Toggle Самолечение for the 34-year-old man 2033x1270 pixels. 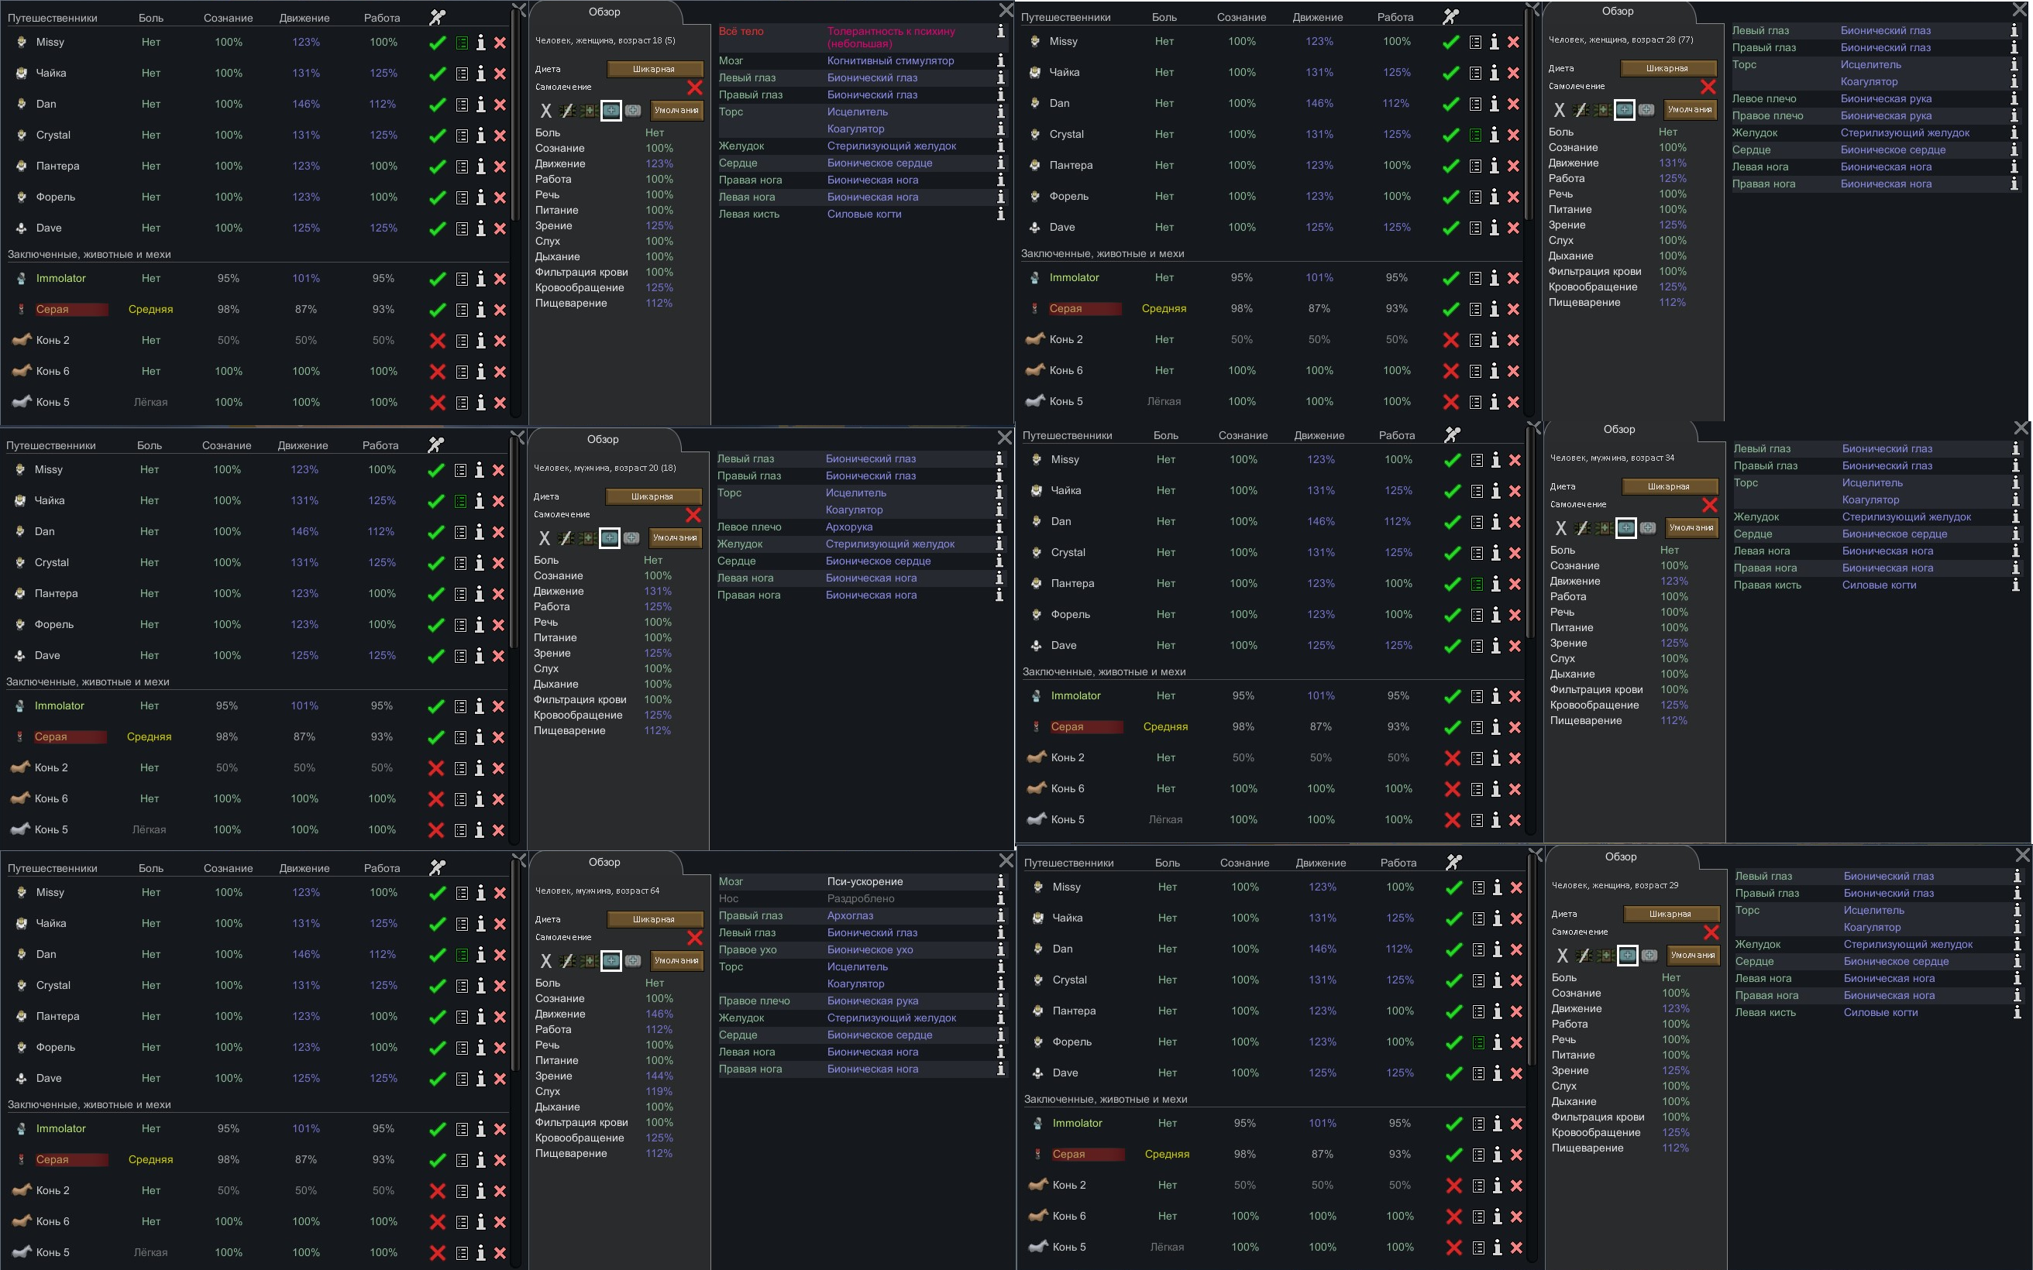tap(1710, 505)
